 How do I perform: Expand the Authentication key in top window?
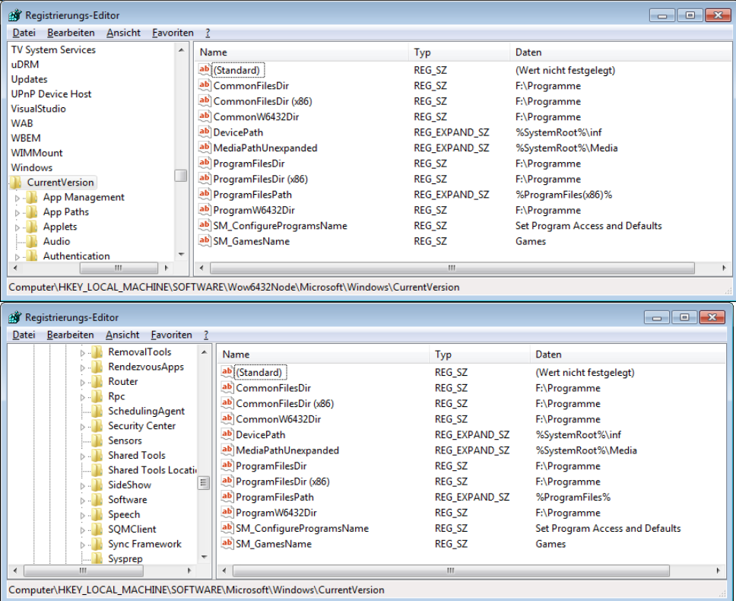[17, 257]
